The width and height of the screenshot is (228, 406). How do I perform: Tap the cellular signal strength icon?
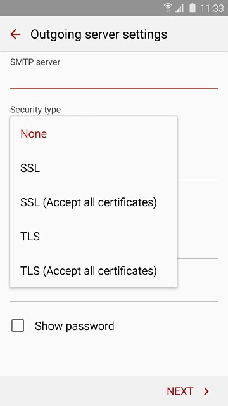179,8
